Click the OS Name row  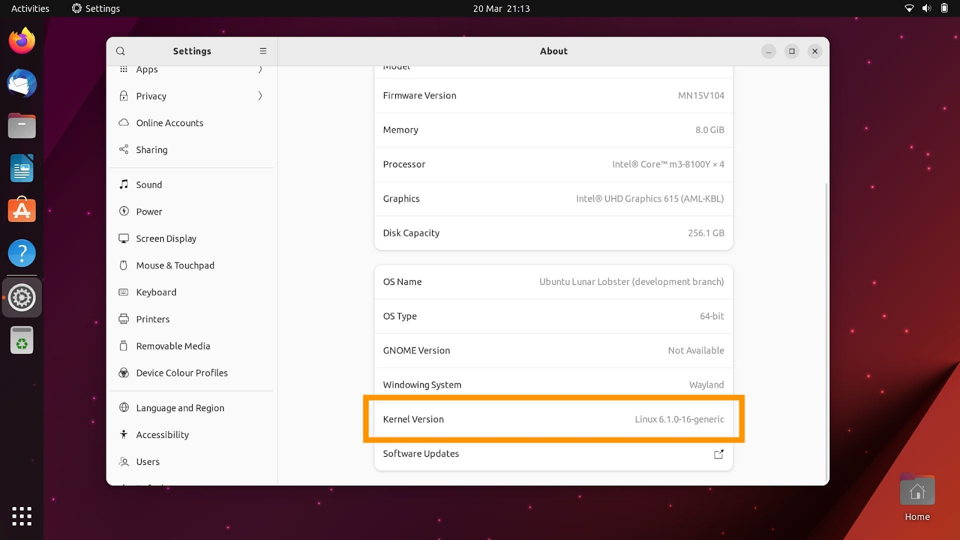point(553,282)
